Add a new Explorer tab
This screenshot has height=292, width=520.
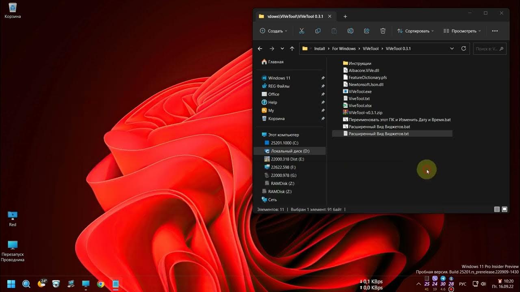(x=345, y=16)
